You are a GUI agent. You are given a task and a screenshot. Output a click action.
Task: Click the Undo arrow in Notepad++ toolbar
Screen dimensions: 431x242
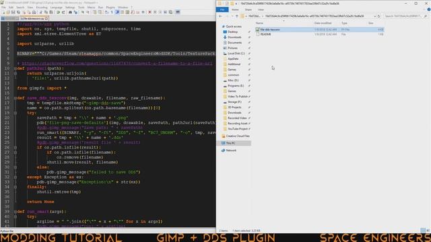click(58, 12)
